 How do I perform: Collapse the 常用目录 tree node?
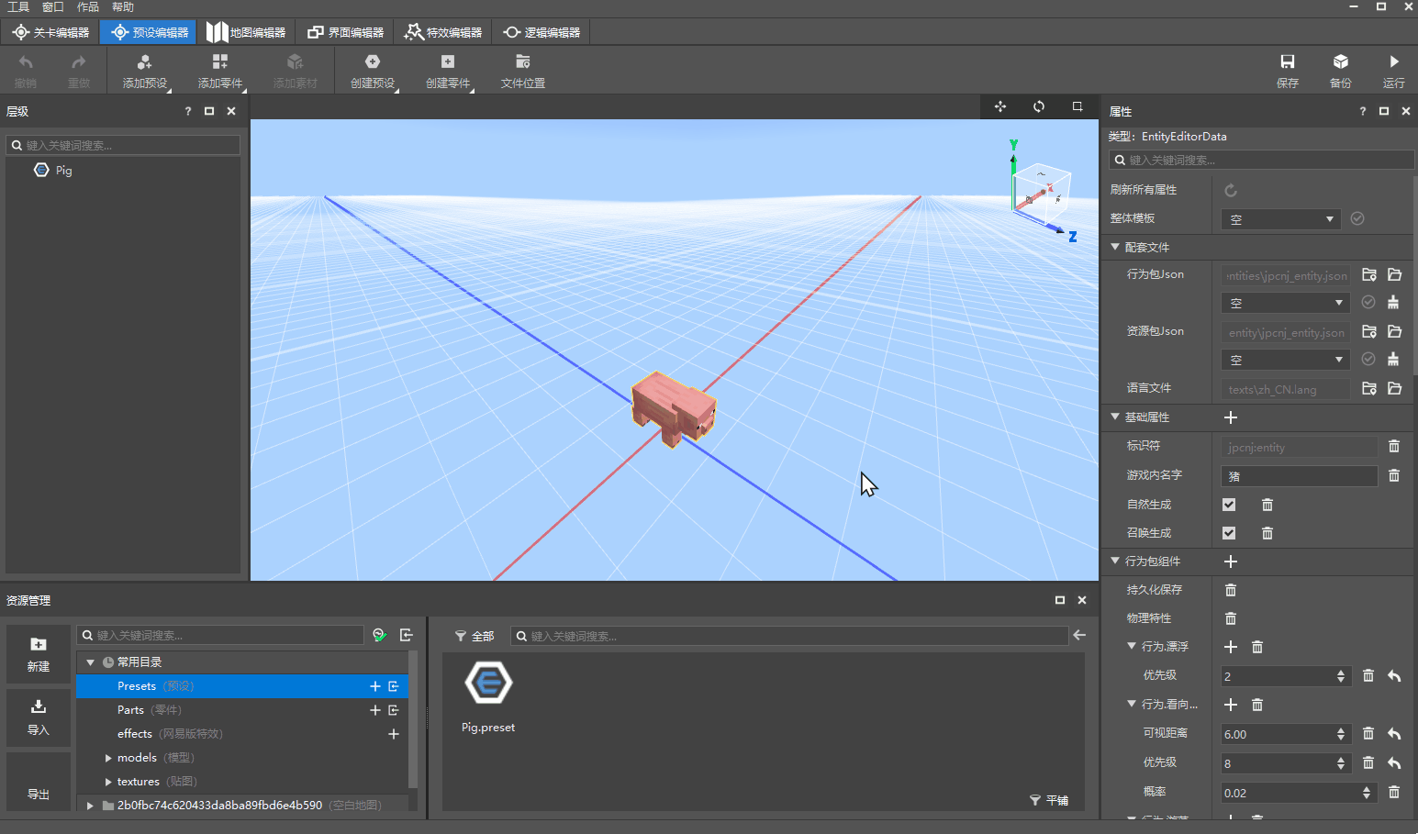[x=91, y=662]
